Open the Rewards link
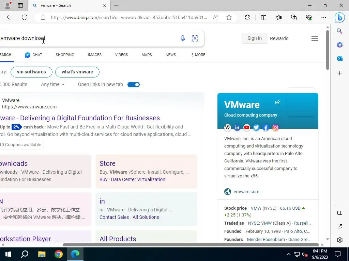 click(x=279, y=38)
